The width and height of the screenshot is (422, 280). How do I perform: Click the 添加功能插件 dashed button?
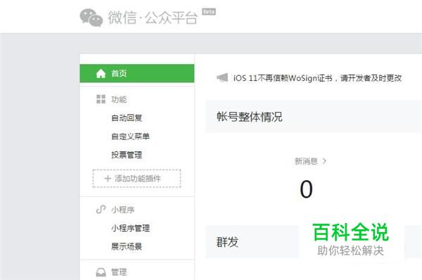[136, 178]
